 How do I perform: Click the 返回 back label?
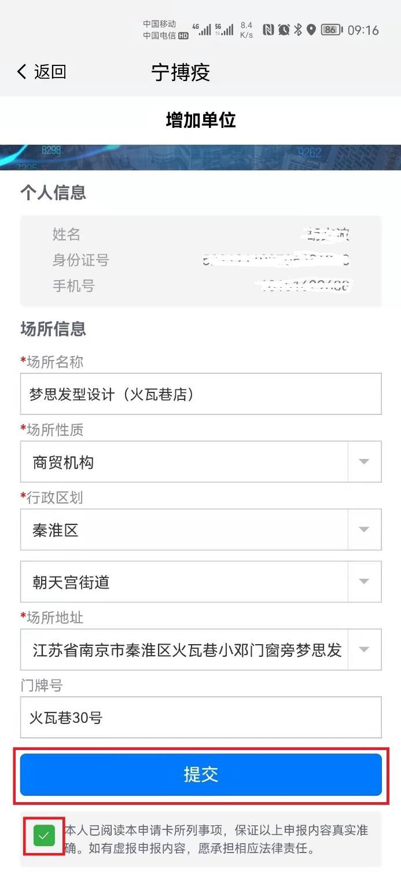[50, 72]
